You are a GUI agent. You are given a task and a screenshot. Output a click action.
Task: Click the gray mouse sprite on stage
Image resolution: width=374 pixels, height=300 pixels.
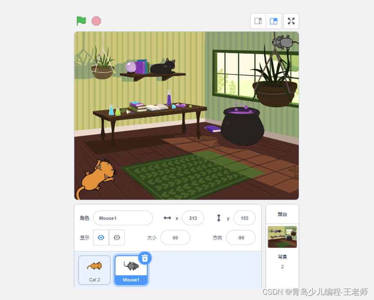pos(285,42)
